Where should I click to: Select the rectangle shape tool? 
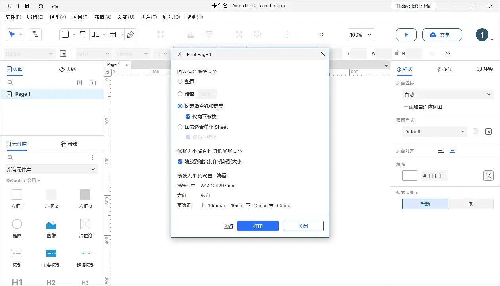pyautogui.click(x=65, y=35)
